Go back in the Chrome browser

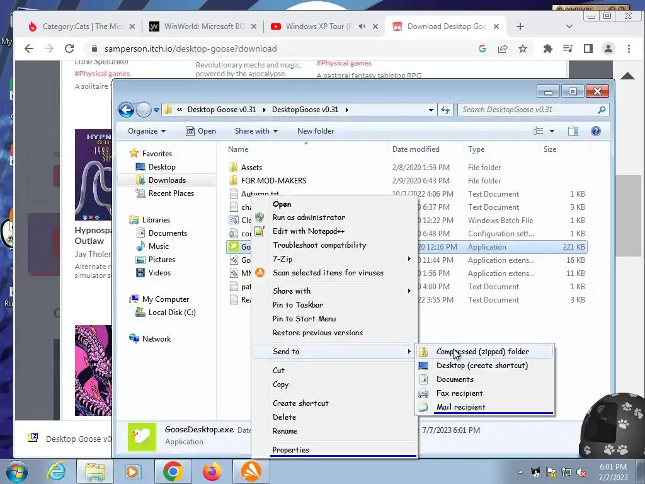[29, 49]
